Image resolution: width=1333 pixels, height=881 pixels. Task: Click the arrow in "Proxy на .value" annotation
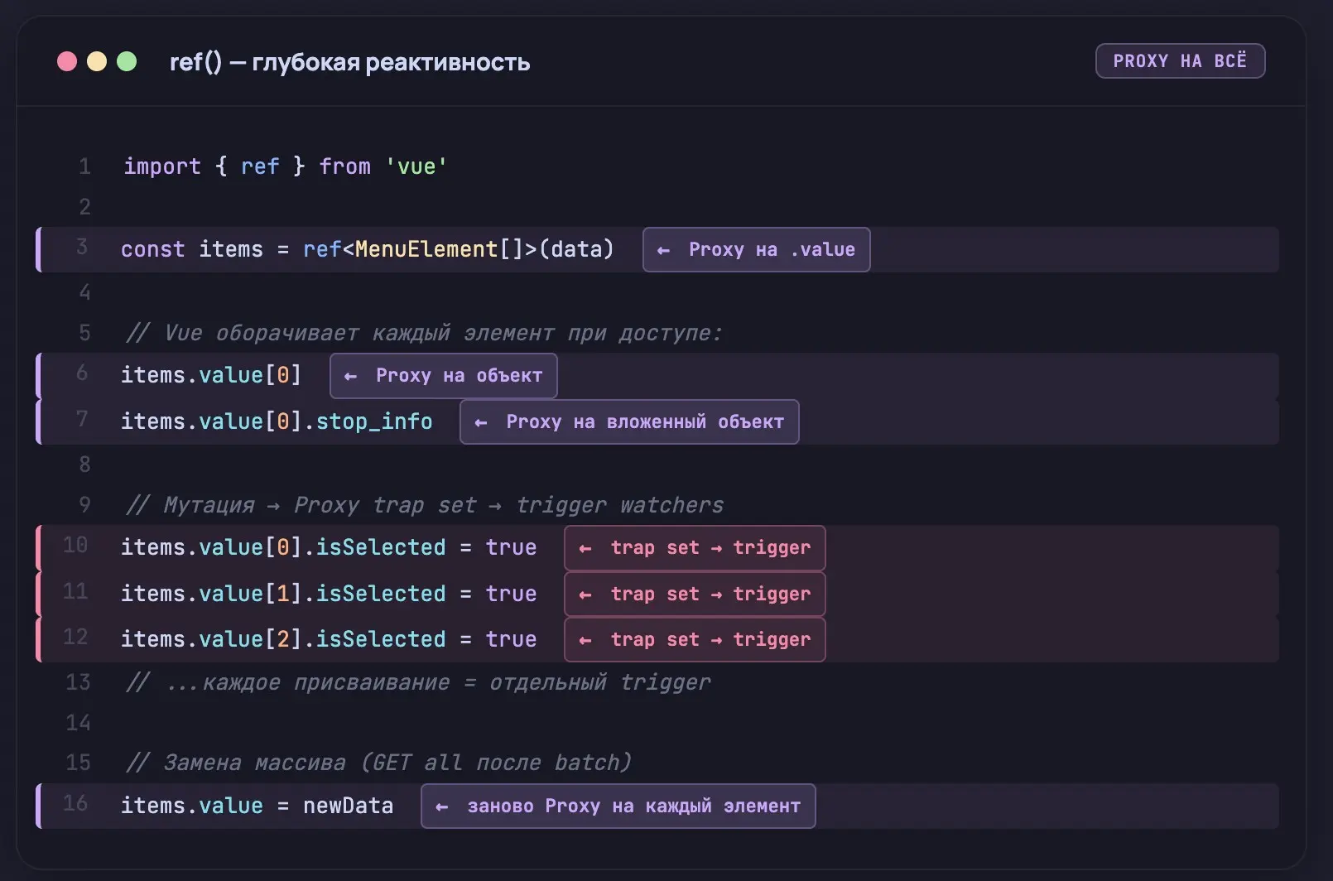(663, 250)
